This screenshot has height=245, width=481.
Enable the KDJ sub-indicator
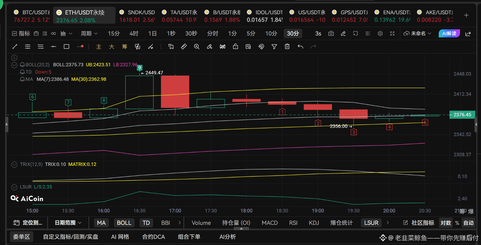pyautogui.click(x=314, y=223)
